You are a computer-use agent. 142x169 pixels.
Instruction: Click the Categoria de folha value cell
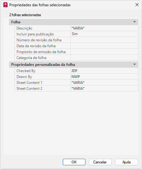pyautogui.click(x=104, y=57)
